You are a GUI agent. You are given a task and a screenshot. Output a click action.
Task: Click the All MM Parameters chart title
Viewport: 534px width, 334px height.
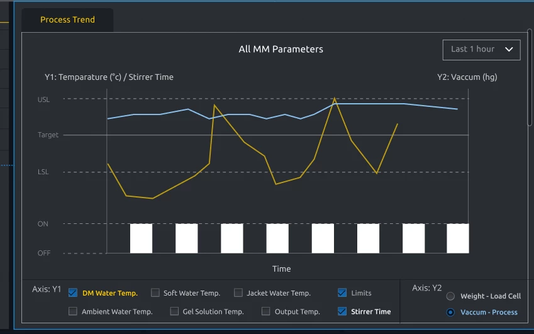point(281,49)
